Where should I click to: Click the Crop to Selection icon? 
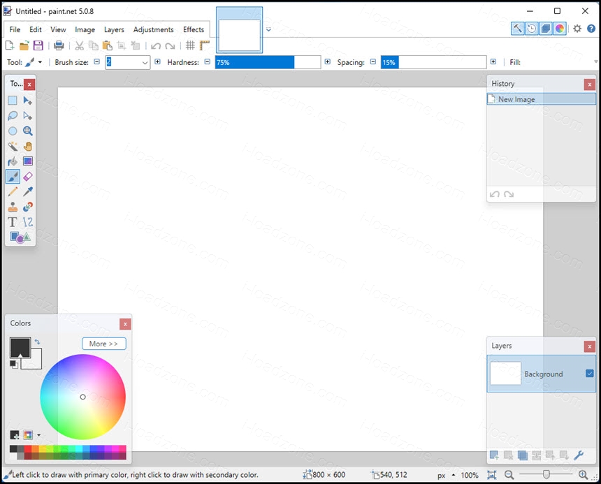pos(122,46)
